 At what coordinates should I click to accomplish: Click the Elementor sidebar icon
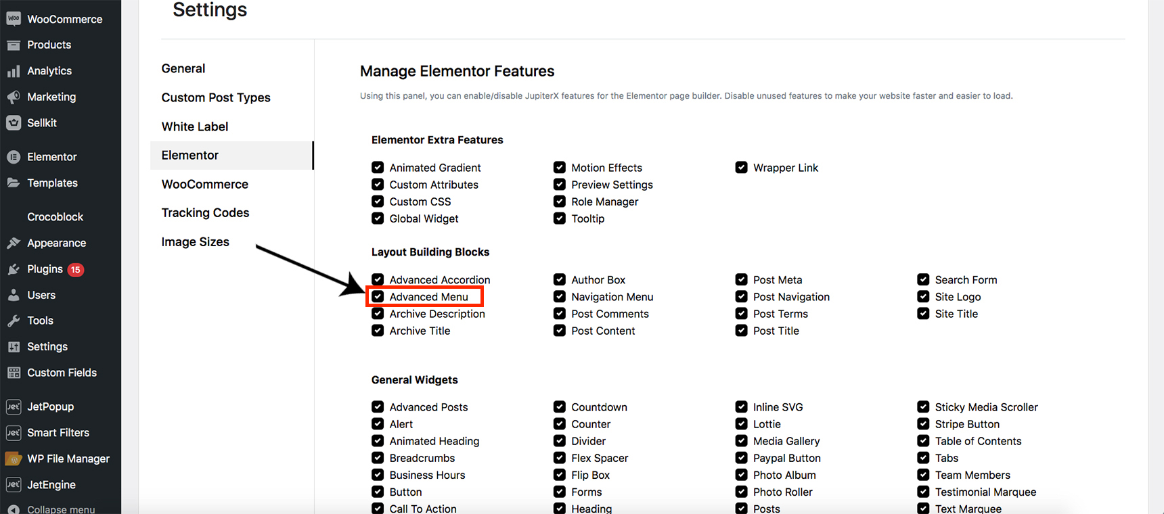point(14,157)
